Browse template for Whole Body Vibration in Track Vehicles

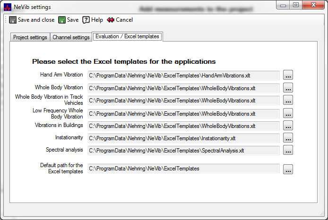(288, 100)
